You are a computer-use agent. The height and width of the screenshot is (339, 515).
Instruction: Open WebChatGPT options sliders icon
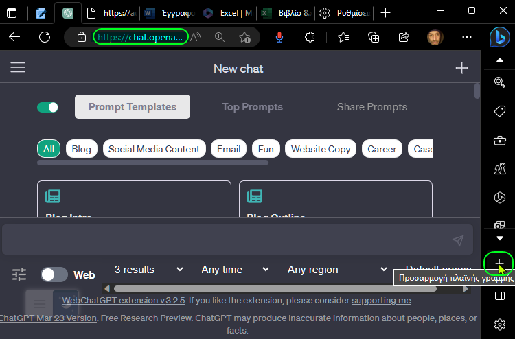[x=19, y=274]
